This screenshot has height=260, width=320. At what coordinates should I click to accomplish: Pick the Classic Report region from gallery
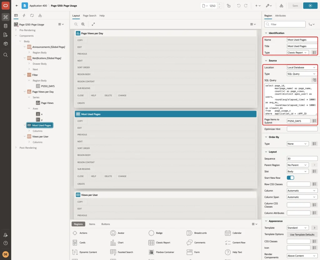(x=159, y=242)
